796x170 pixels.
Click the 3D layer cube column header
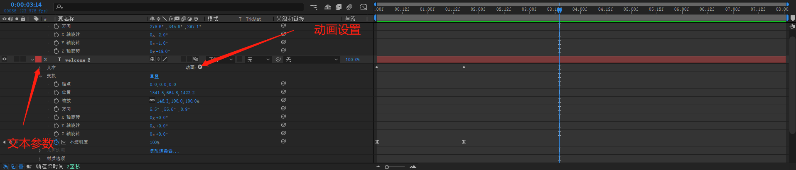pyautogui.click(x=196, y=19)
